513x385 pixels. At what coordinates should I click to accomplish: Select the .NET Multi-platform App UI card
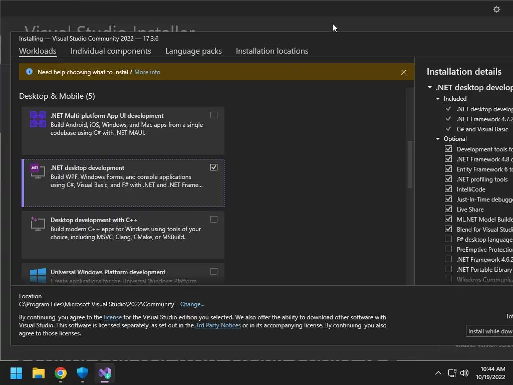pos(123,131)
